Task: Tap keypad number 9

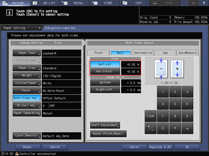Action: (187, 116)
